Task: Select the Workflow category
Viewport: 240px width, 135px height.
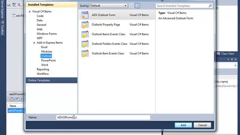Action: [43, 74]
